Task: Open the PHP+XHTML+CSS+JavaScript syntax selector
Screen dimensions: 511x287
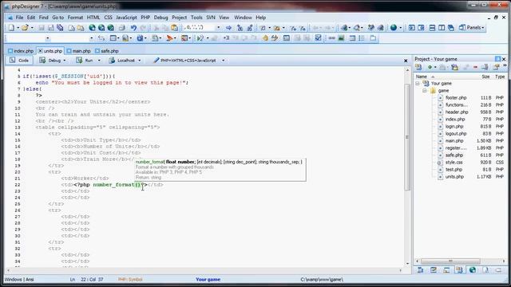Action: tap(189, 61)
